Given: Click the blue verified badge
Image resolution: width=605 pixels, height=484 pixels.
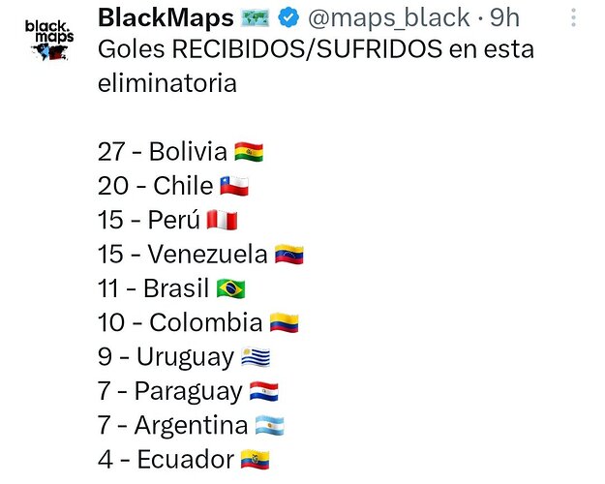Looking at the screenshot, I should (x=289, y=17).
